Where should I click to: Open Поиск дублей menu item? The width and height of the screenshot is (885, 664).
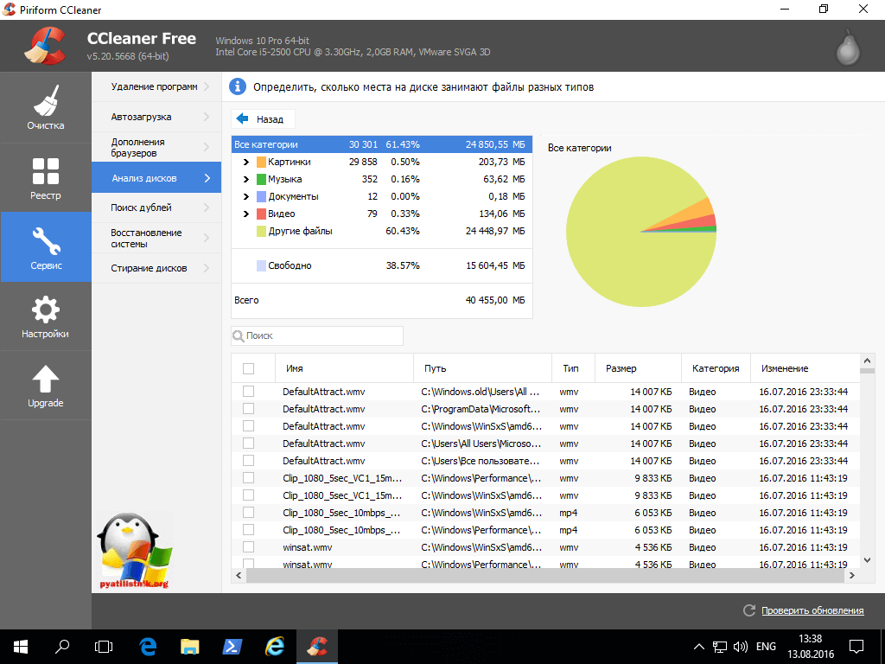click(x=156, y=207)
